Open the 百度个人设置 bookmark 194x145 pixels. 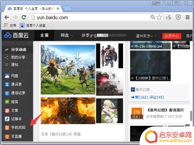(x=33, y=25)
